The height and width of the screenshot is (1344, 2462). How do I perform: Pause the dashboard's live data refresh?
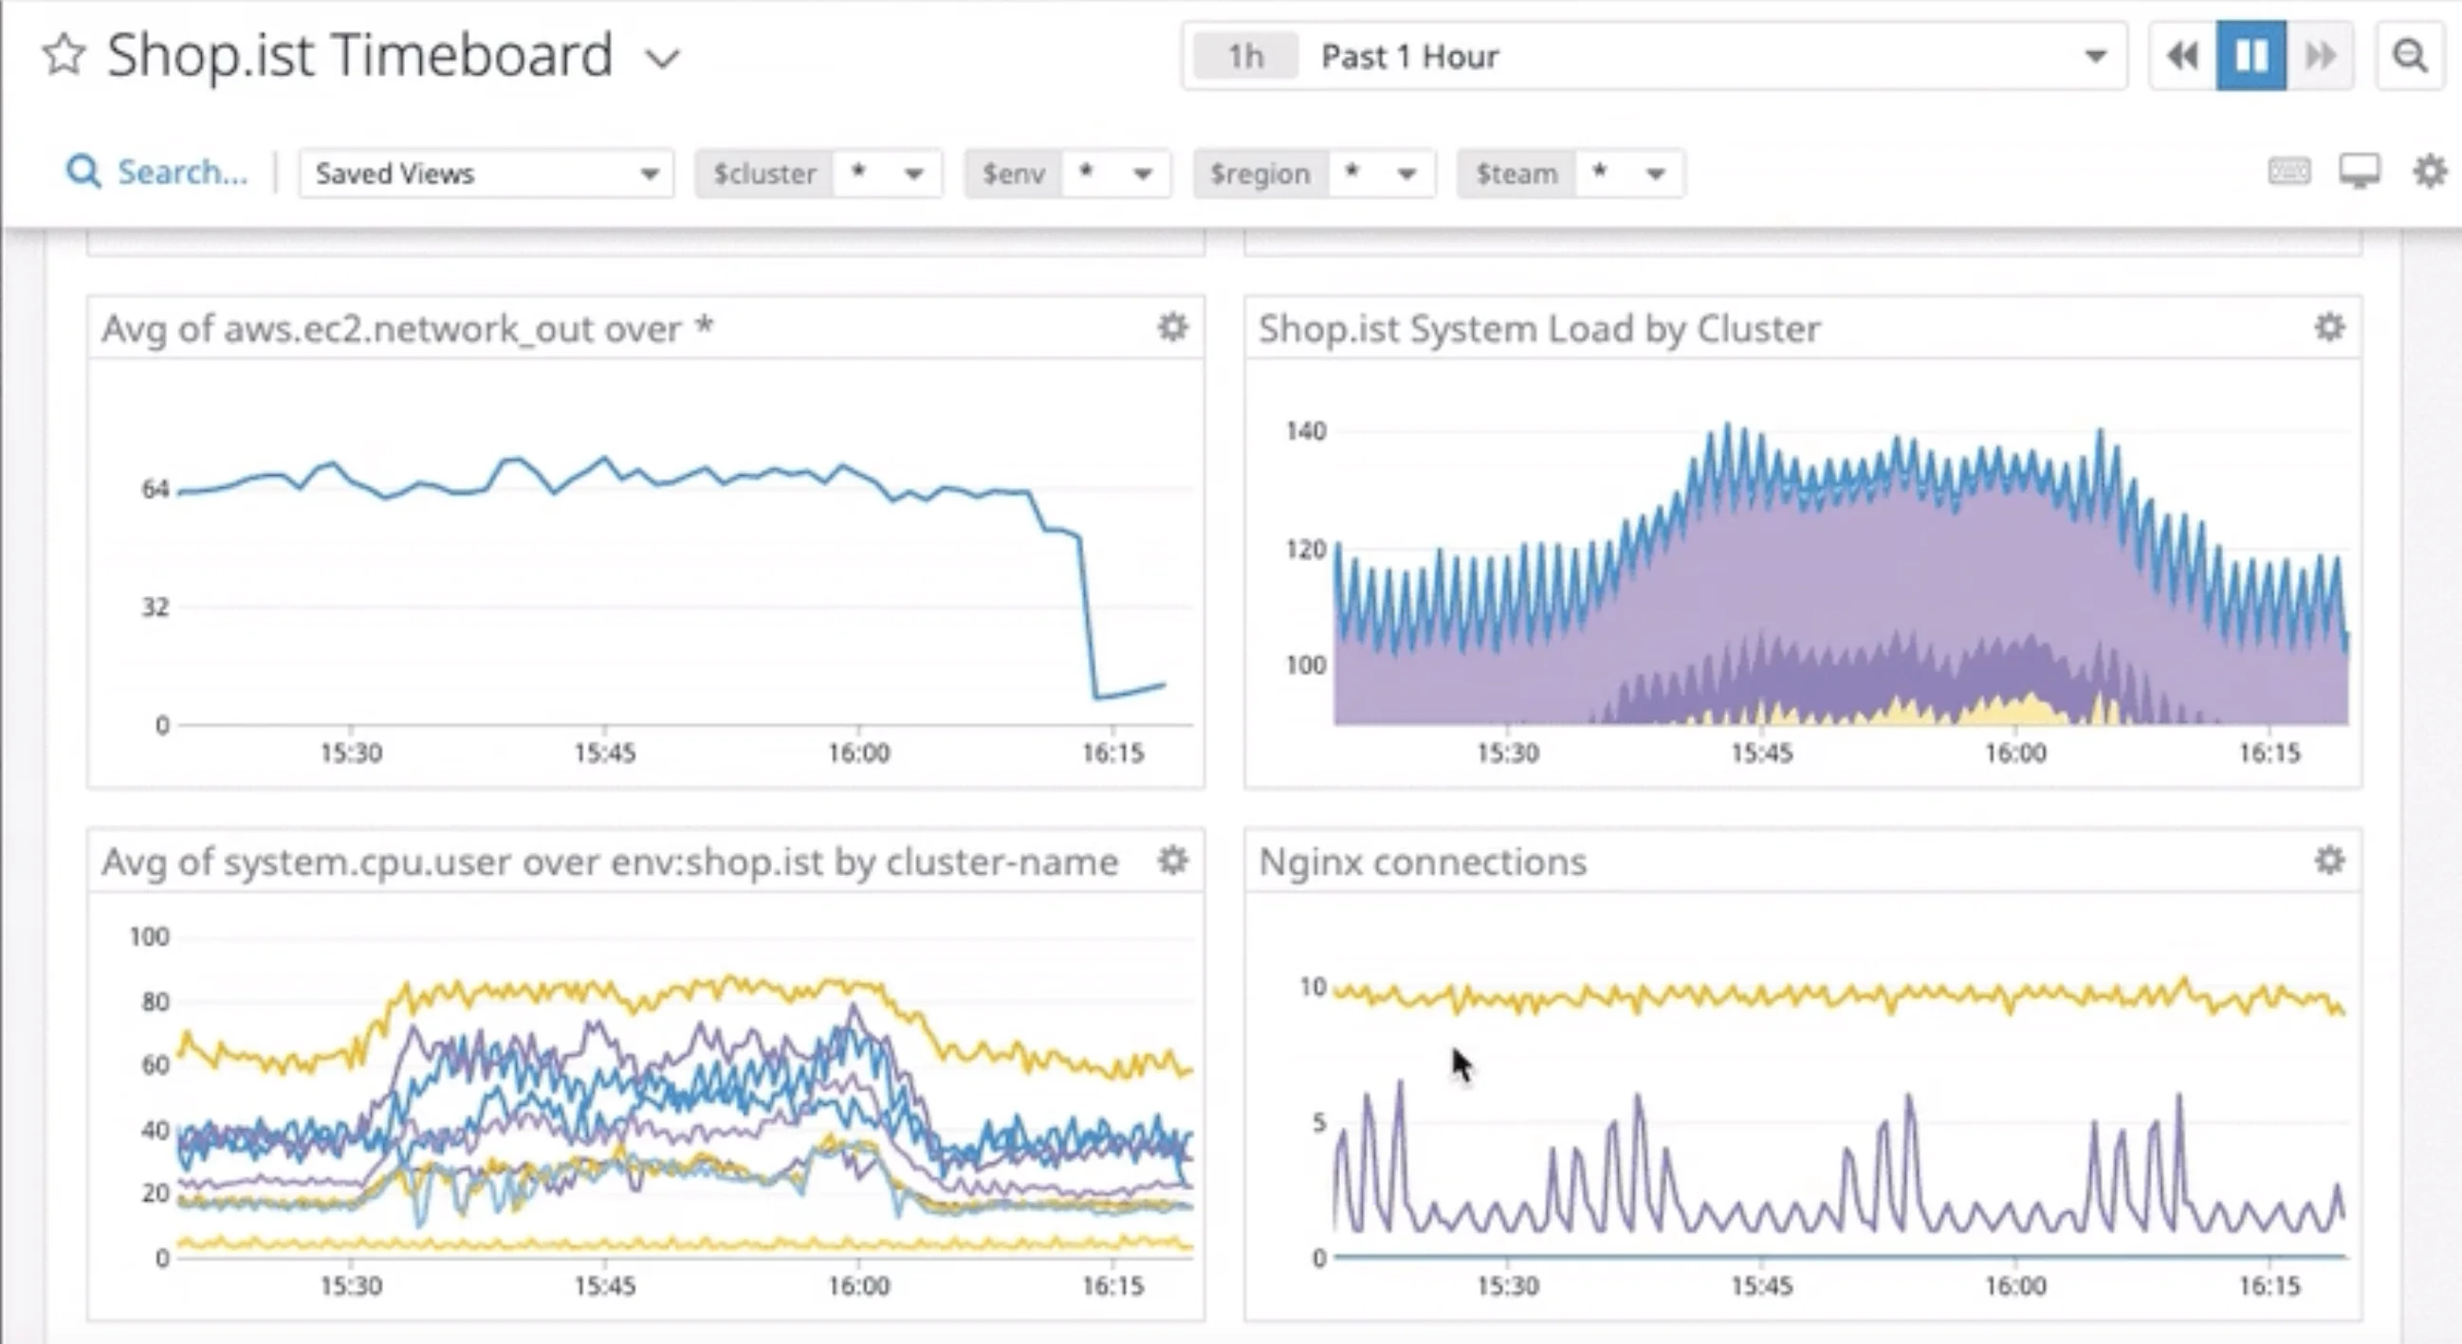(x=2251, y=56)
